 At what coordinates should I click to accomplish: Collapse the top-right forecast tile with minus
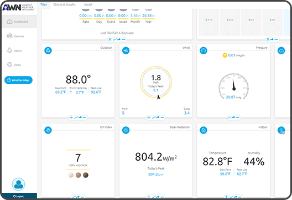[x=277, y=39]
